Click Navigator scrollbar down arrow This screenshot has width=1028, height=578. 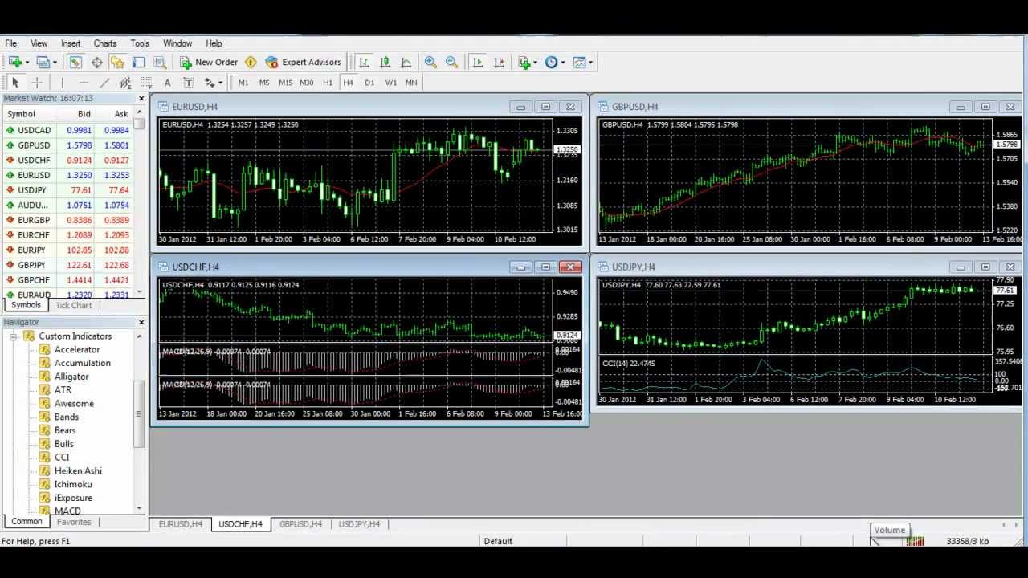point(139,507)
